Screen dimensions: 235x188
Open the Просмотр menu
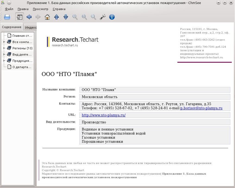point(40,9)
